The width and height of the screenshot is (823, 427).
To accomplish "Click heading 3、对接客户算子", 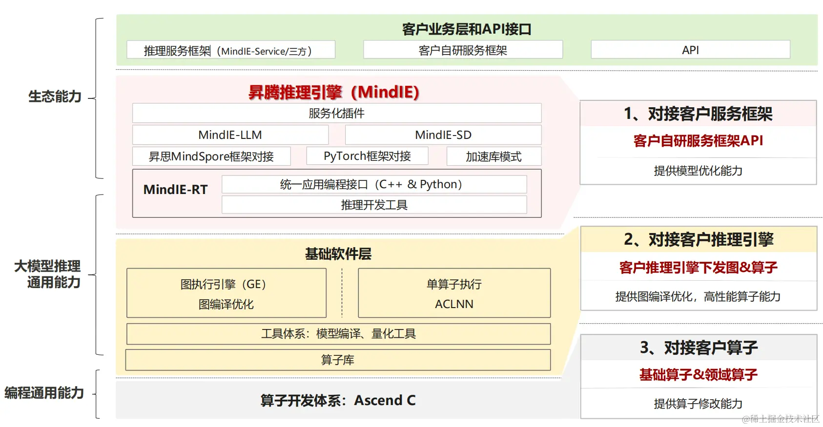I will [699, 348].
